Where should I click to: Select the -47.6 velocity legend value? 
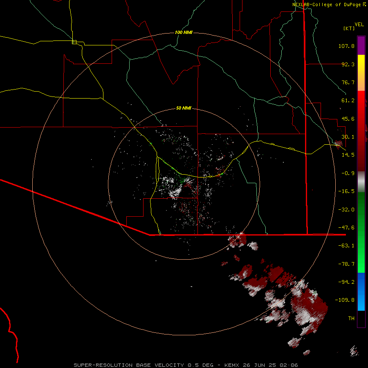coord(346,228)
